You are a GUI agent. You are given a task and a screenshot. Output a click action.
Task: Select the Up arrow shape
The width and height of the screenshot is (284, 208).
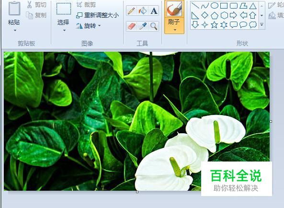[253, 15]
